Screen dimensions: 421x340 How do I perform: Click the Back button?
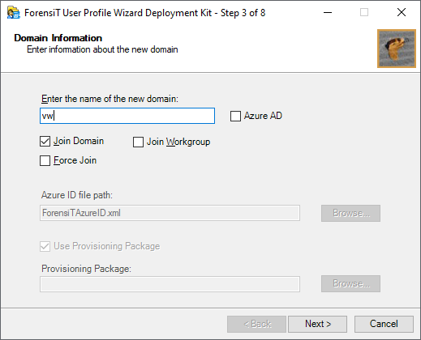(256, 324)
